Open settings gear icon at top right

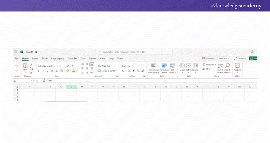pos(252,52)
